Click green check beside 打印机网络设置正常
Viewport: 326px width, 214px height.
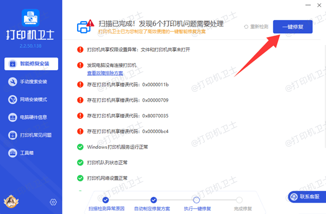click(x=80, y=178)
